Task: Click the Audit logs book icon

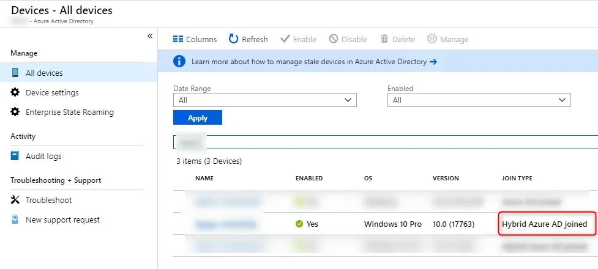Action: [x=15, y=156]
